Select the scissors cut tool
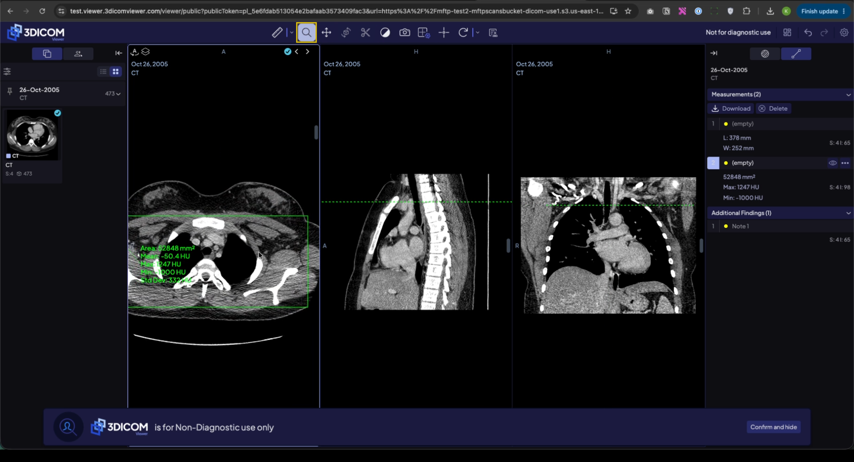This screenshot has width=854, height=462. (x=365, y=32)
